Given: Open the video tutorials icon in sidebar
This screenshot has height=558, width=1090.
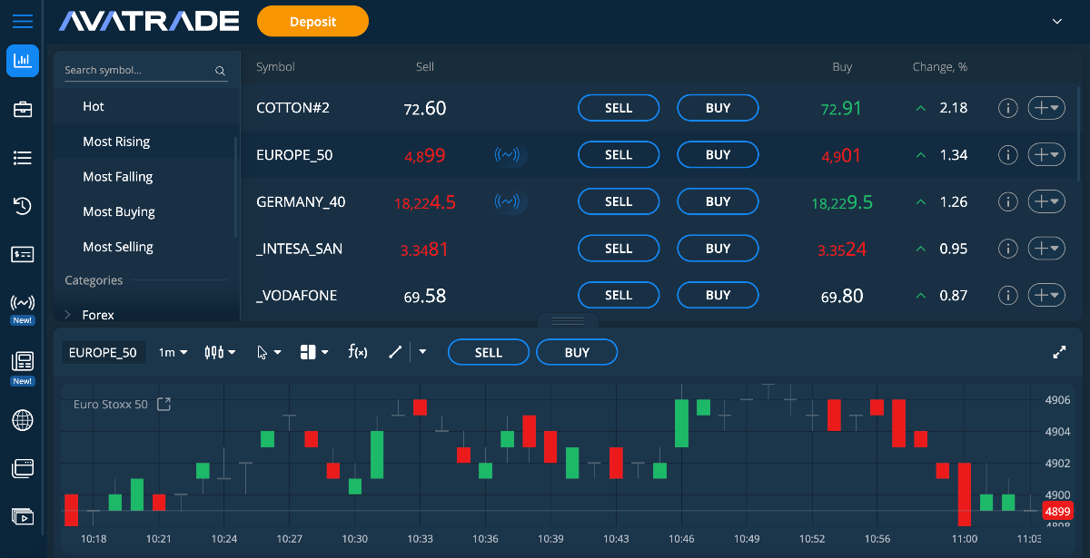Looking at the screenshot, I should tap(22, 517).
